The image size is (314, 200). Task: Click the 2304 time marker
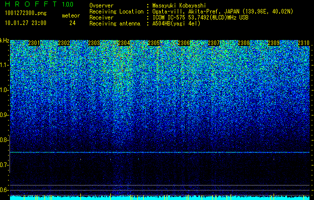pyautogui.click(x=124, y=43)
